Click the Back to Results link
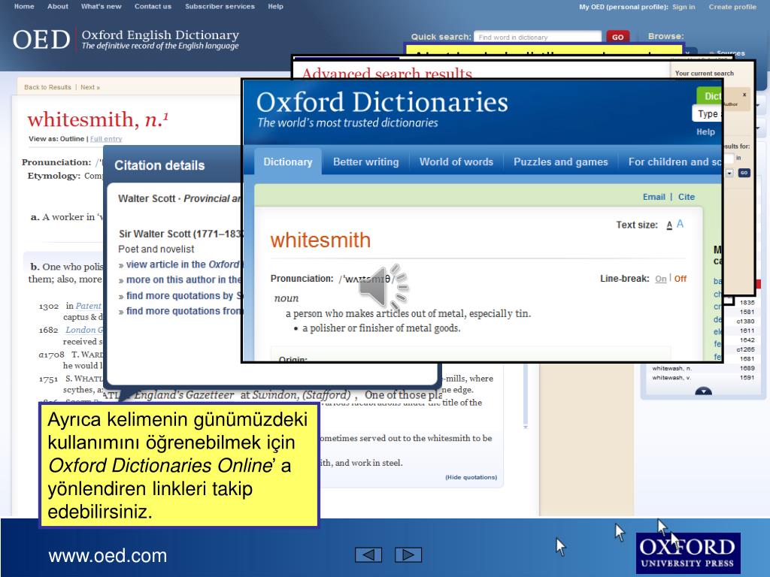The width and height of the screenshot is (770, 577). point(47,87)
